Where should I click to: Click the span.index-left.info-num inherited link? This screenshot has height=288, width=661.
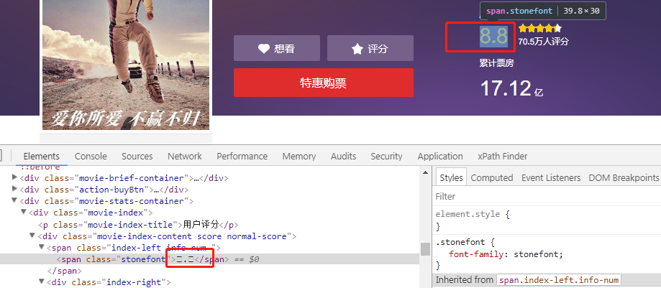559,280
